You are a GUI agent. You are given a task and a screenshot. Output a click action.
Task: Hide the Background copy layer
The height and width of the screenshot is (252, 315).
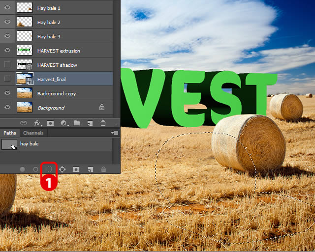7,93
